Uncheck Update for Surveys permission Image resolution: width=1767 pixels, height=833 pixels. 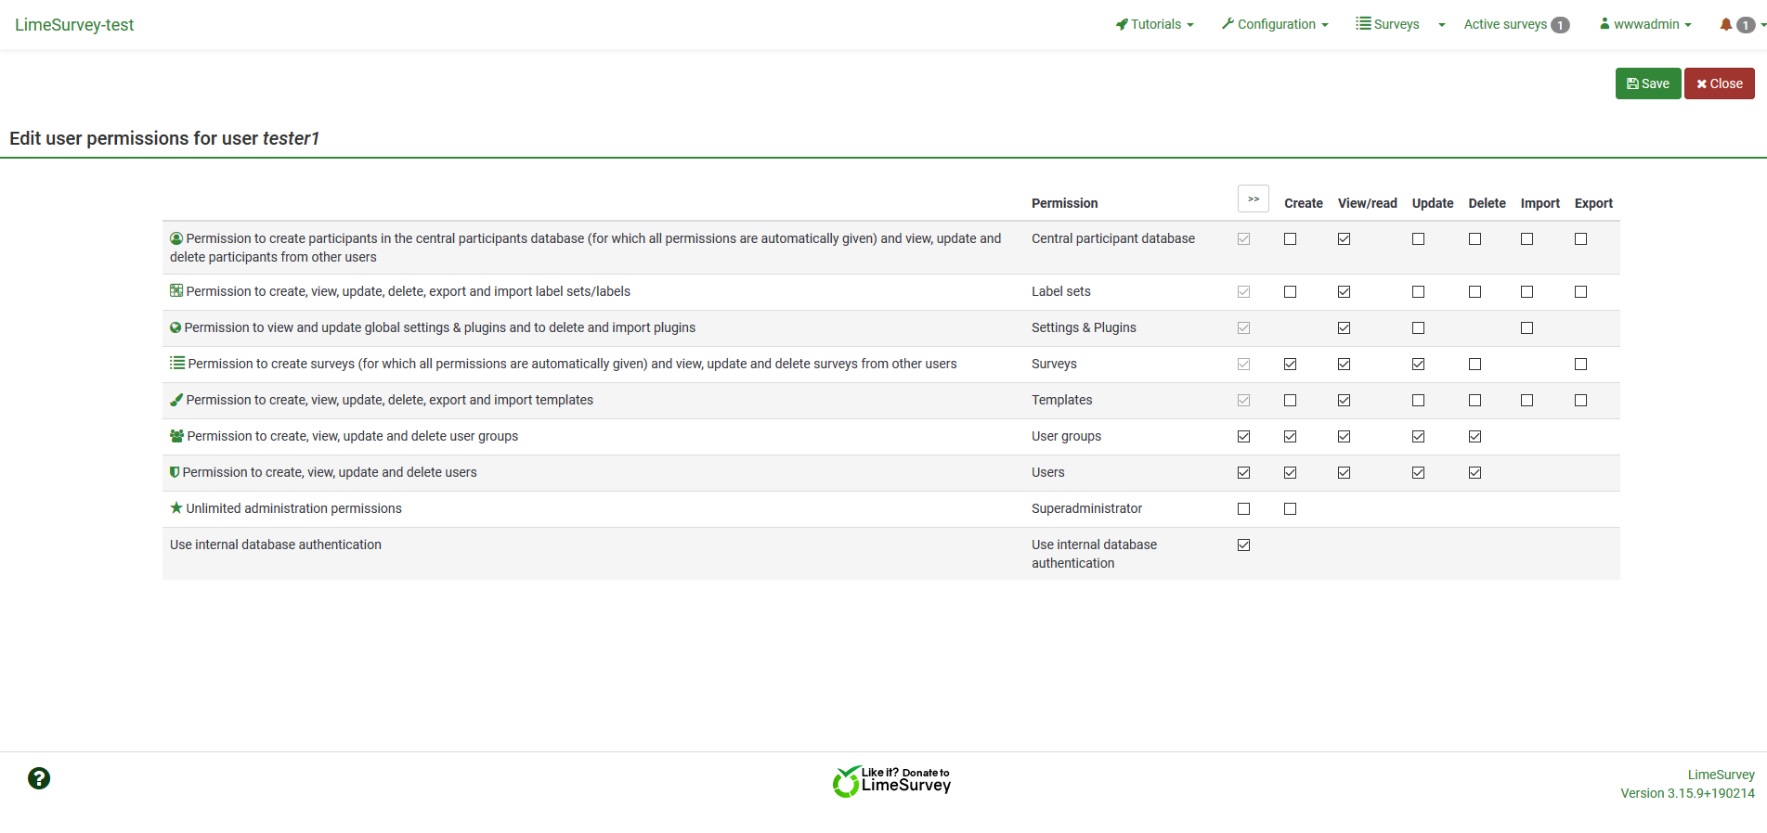[x=1418, y=365]
